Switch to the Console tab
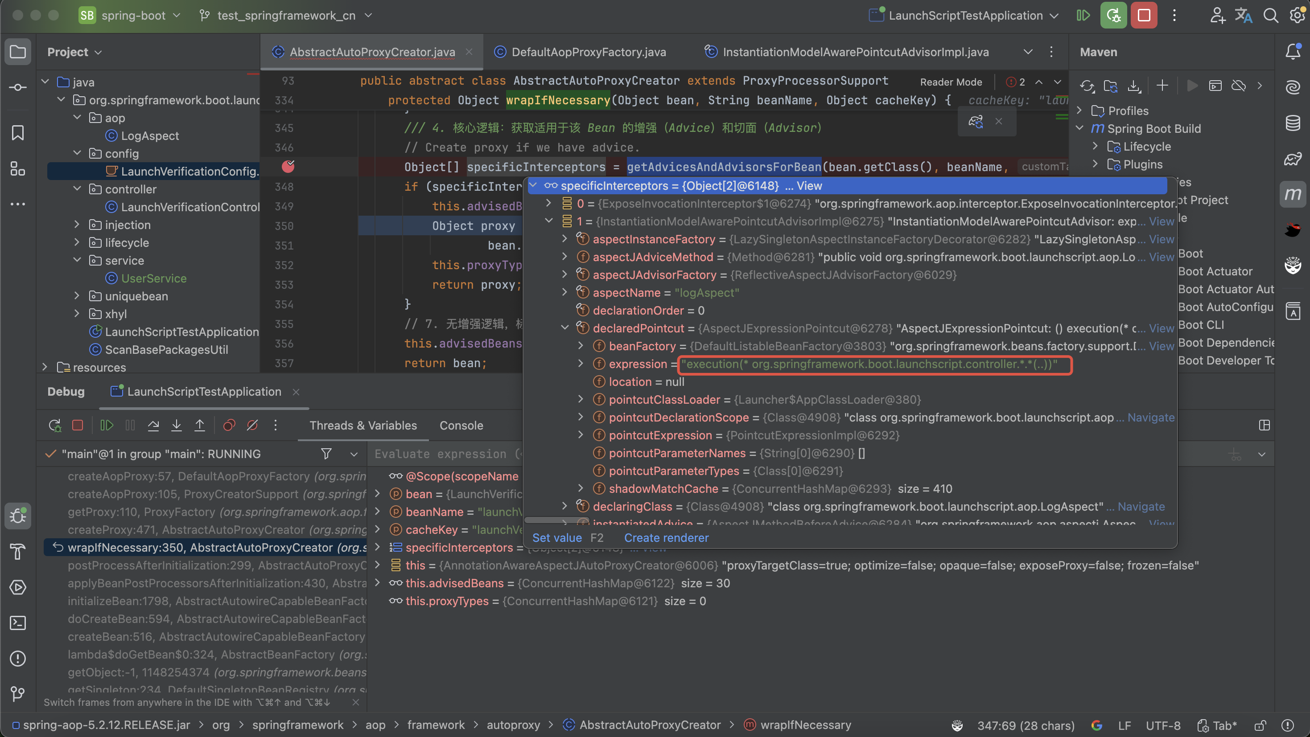Screen dimensions: 1310x737 click(461, 426)
